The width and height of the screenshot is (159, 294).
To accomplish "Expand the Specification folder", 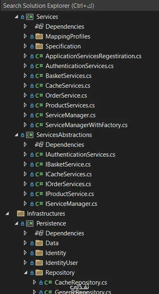I will click(25, 46).
